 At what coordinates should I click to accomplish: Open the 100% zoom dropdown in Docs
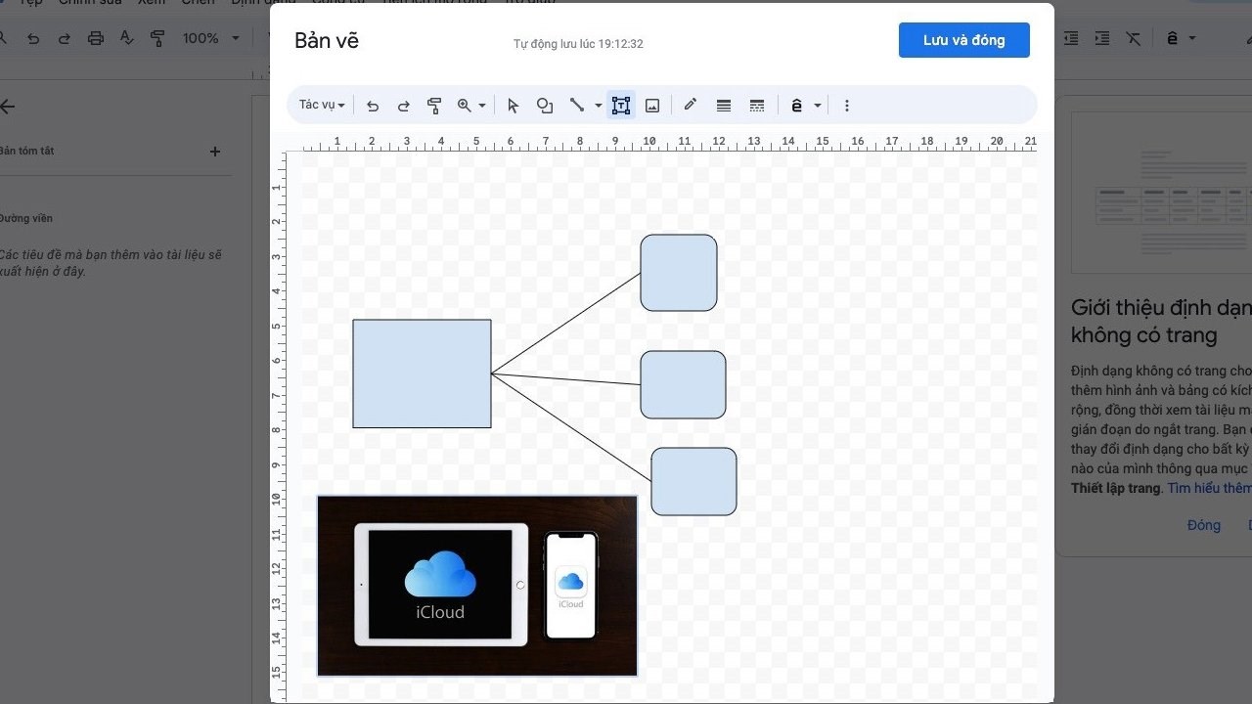click(210, 38)
